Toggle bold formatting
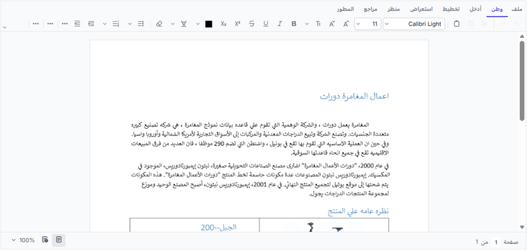Image resolution: width=527 pixels, height=250 pixels. click(x=294, y=24)
